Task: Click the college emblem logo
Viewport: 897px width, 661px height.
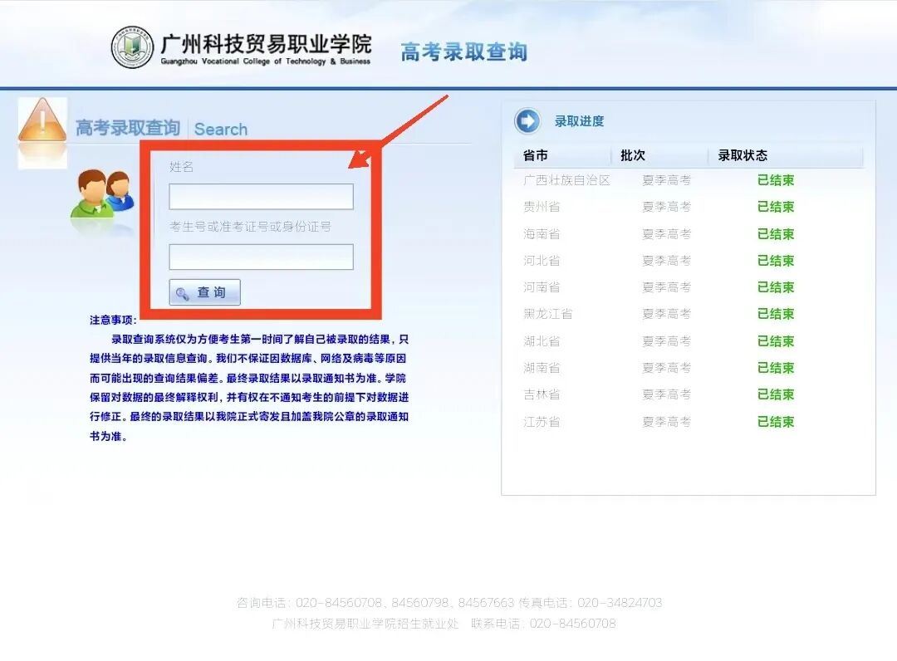Action: tap(132, 47)
